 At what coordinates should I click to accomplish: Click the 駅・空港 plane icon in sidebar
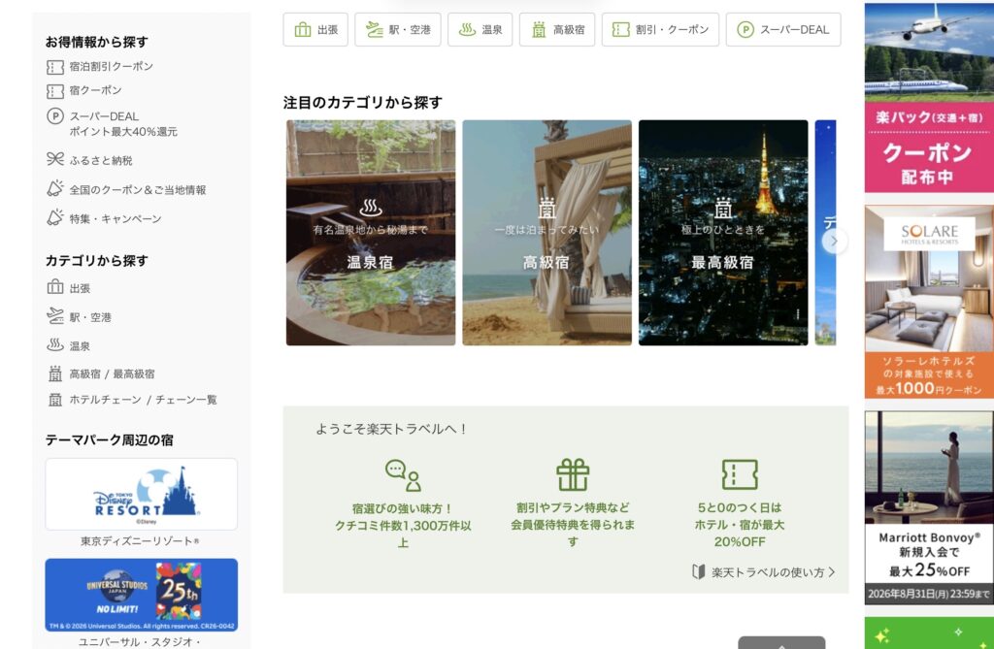pos(55,315)
